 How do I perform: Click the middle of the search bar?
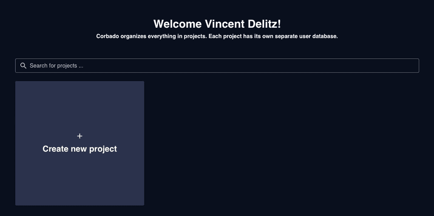(x=217, y=65)
